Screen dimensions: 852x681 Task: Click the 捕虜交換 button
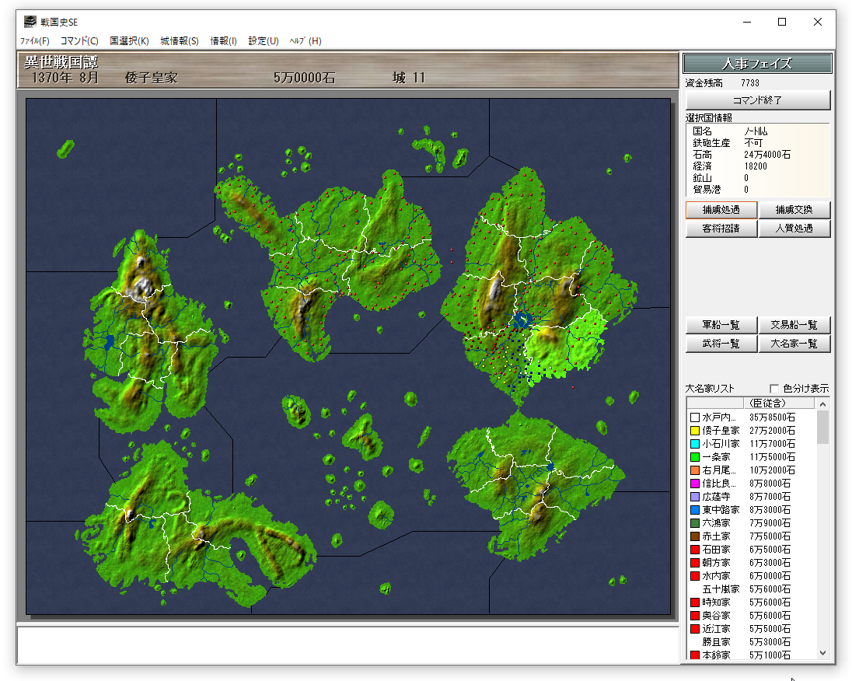[x=794, y=210]
